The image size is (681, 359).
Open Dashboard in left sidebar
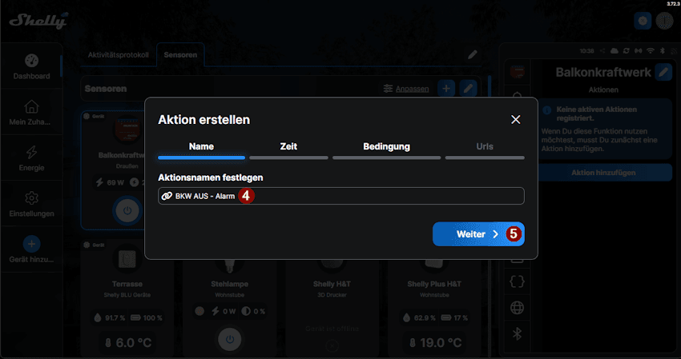pos(31,66)
